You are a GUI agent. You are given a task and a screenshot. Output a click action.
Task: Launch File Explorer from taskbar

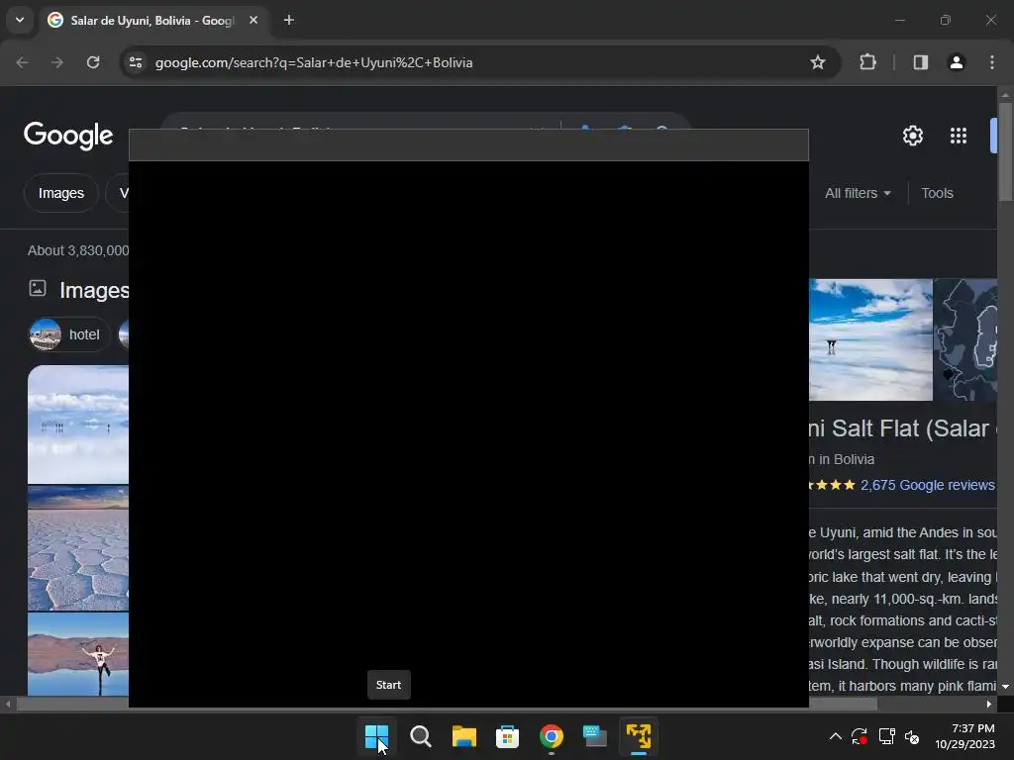(x=463, y=736)
